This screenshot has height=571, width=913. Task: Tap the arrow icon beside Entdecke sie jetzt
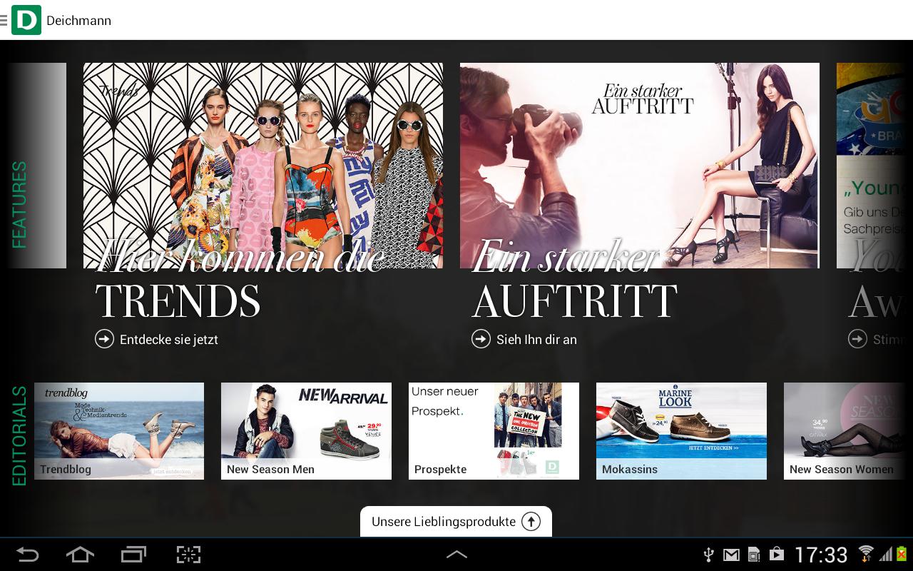tap(105, 339)
